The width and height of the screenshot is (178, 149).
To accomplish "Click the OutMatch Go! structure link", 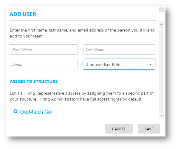I will click(36, 112).
